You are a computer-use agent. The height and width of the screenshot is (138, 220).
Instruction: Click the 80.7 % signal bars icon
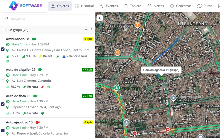(8, 87)
